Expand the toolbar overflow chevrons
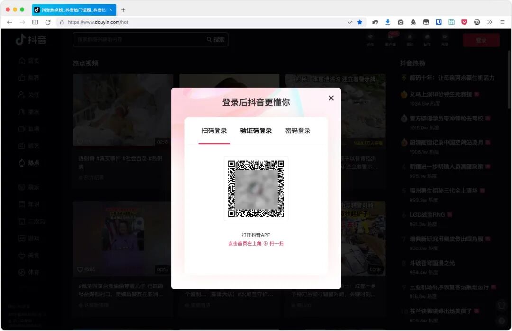512x331 pixels. (489, 22)
